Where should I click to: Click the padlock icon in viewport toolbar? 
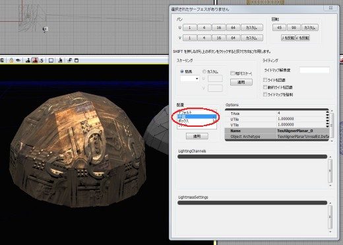tap(11, 60)
